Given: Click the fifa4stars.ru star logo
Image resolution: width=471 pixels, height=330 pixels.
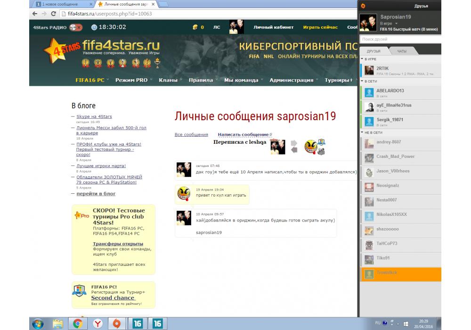Looking at the screenshot, I should pyautogui.click(x=56, y=51).
